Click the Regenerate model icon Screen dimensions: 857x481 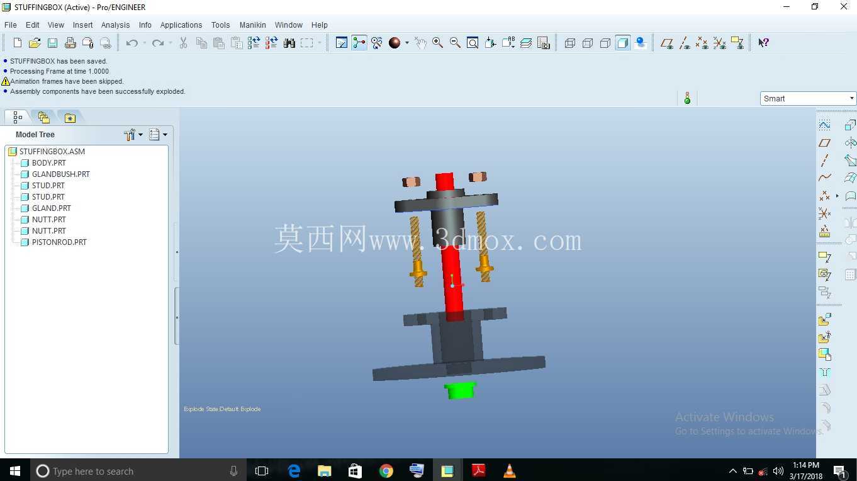click(x=254, y=43)
